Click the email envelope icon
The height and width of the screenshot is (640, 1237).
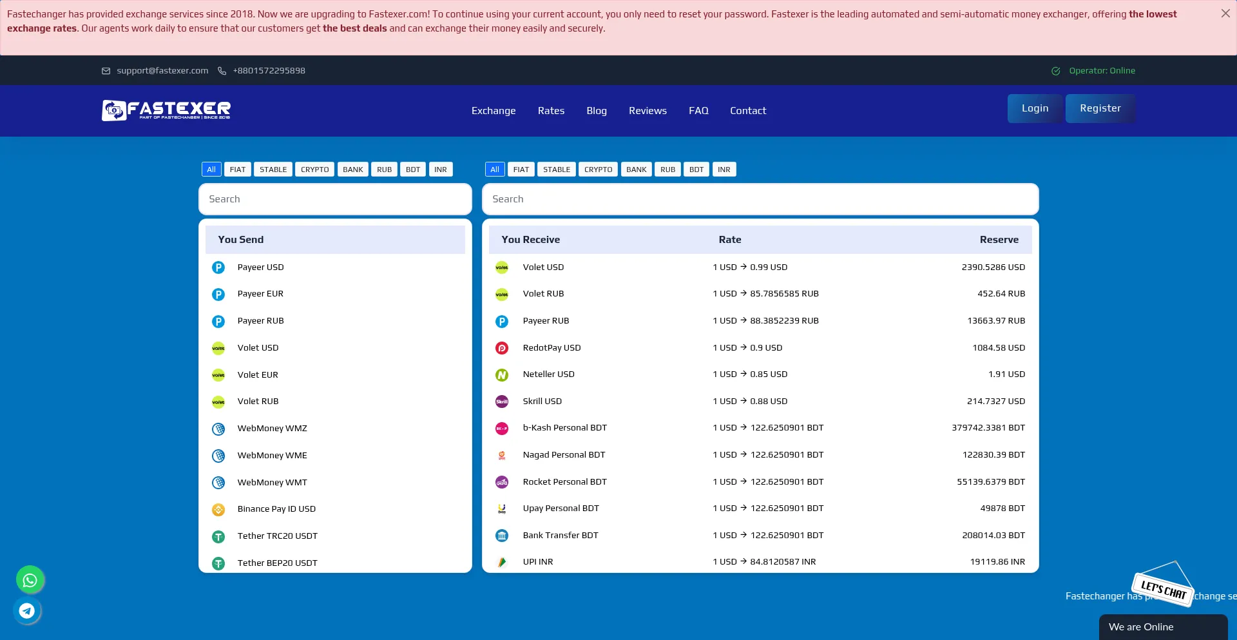click(x=106, y=71)
